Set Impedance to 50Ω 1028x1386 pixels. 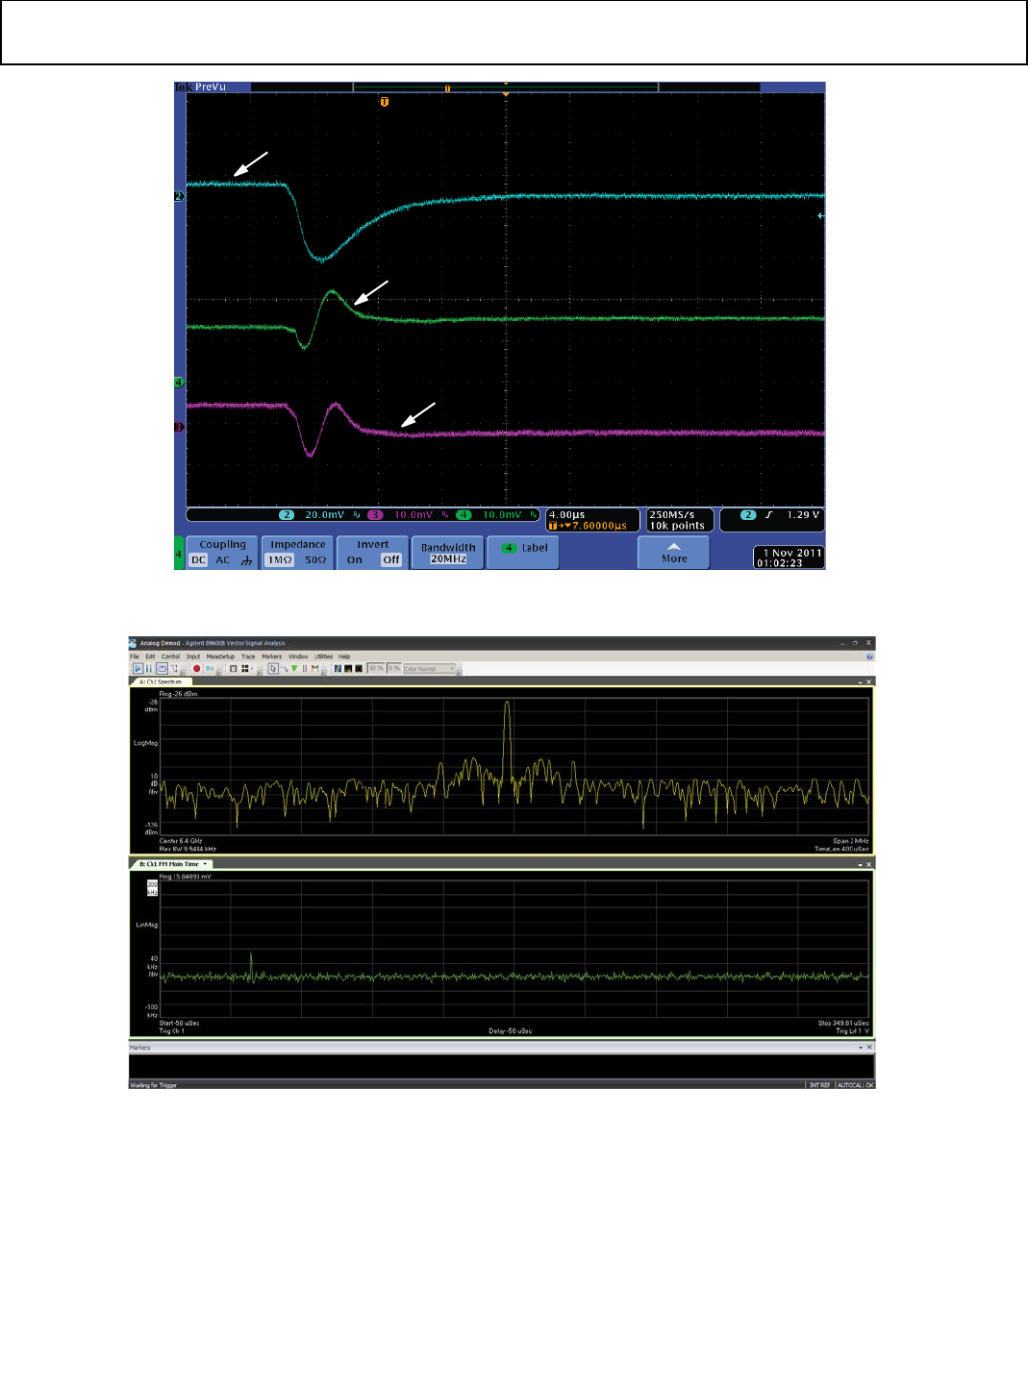[315, 560]
